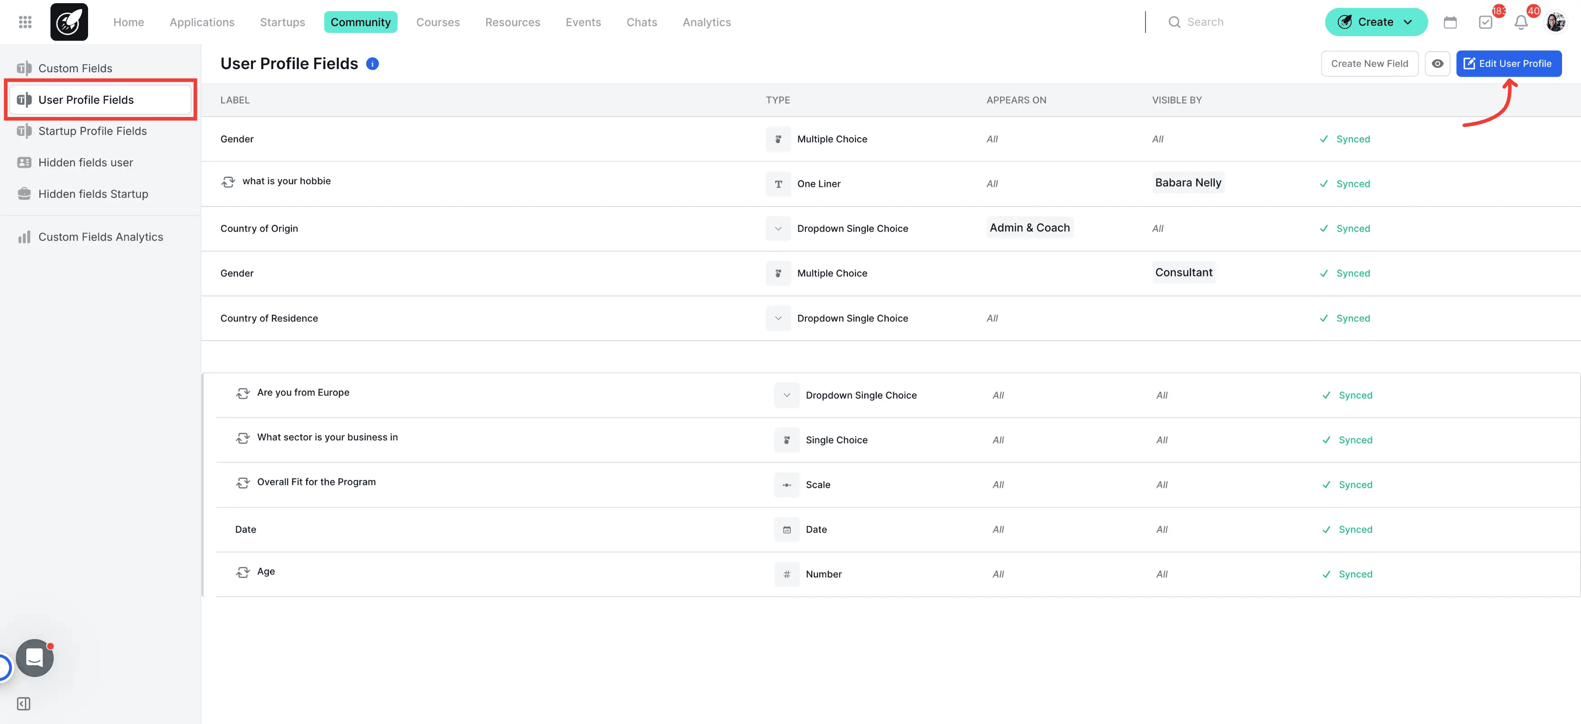Click sync icon beside Age
1581x724 pixels.
coord(243,572)
